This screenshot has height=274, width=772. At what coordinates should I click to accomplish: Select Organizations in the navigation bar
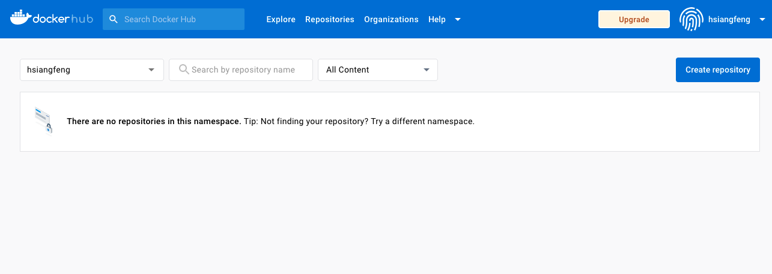[x=391, y=19]
